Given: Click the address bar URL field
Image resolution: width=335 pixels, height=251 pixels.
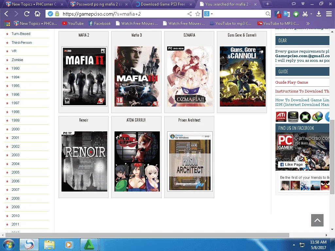Looking at the screenshot, I should click(x=123, y=14).
